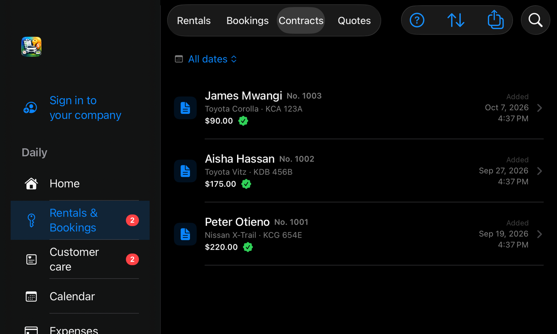Screen dimensions: 557x334
Task: Switch to the Quotes tab
Action: tap(354, 21)
